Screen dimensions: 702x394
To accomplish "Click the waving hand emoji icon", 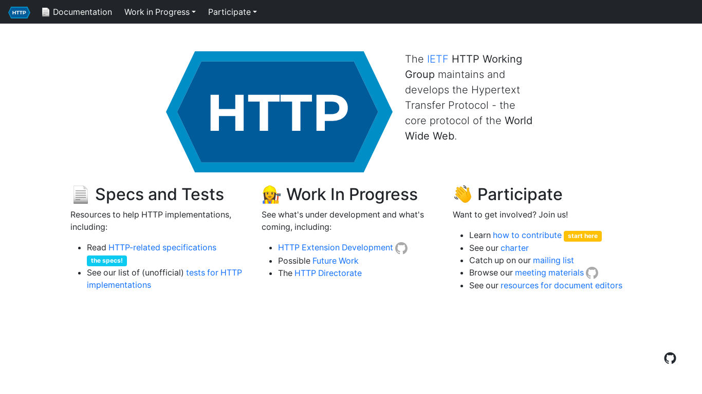I will coord(463,194).
